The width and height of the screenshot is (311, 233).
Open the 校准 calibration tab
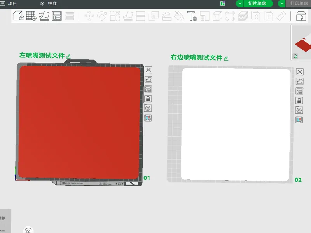(x=49, y=3)
